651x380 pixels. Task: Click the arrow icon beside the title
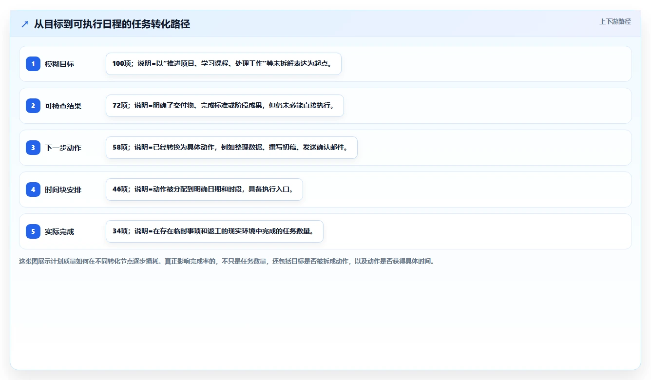point(25,24)
